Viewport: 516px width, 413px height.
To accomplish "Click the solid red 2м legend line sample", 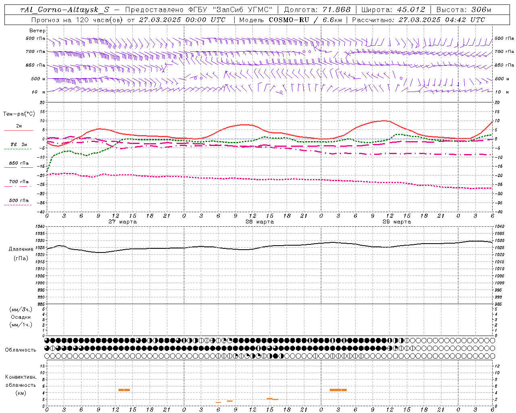I will point(19,131).
